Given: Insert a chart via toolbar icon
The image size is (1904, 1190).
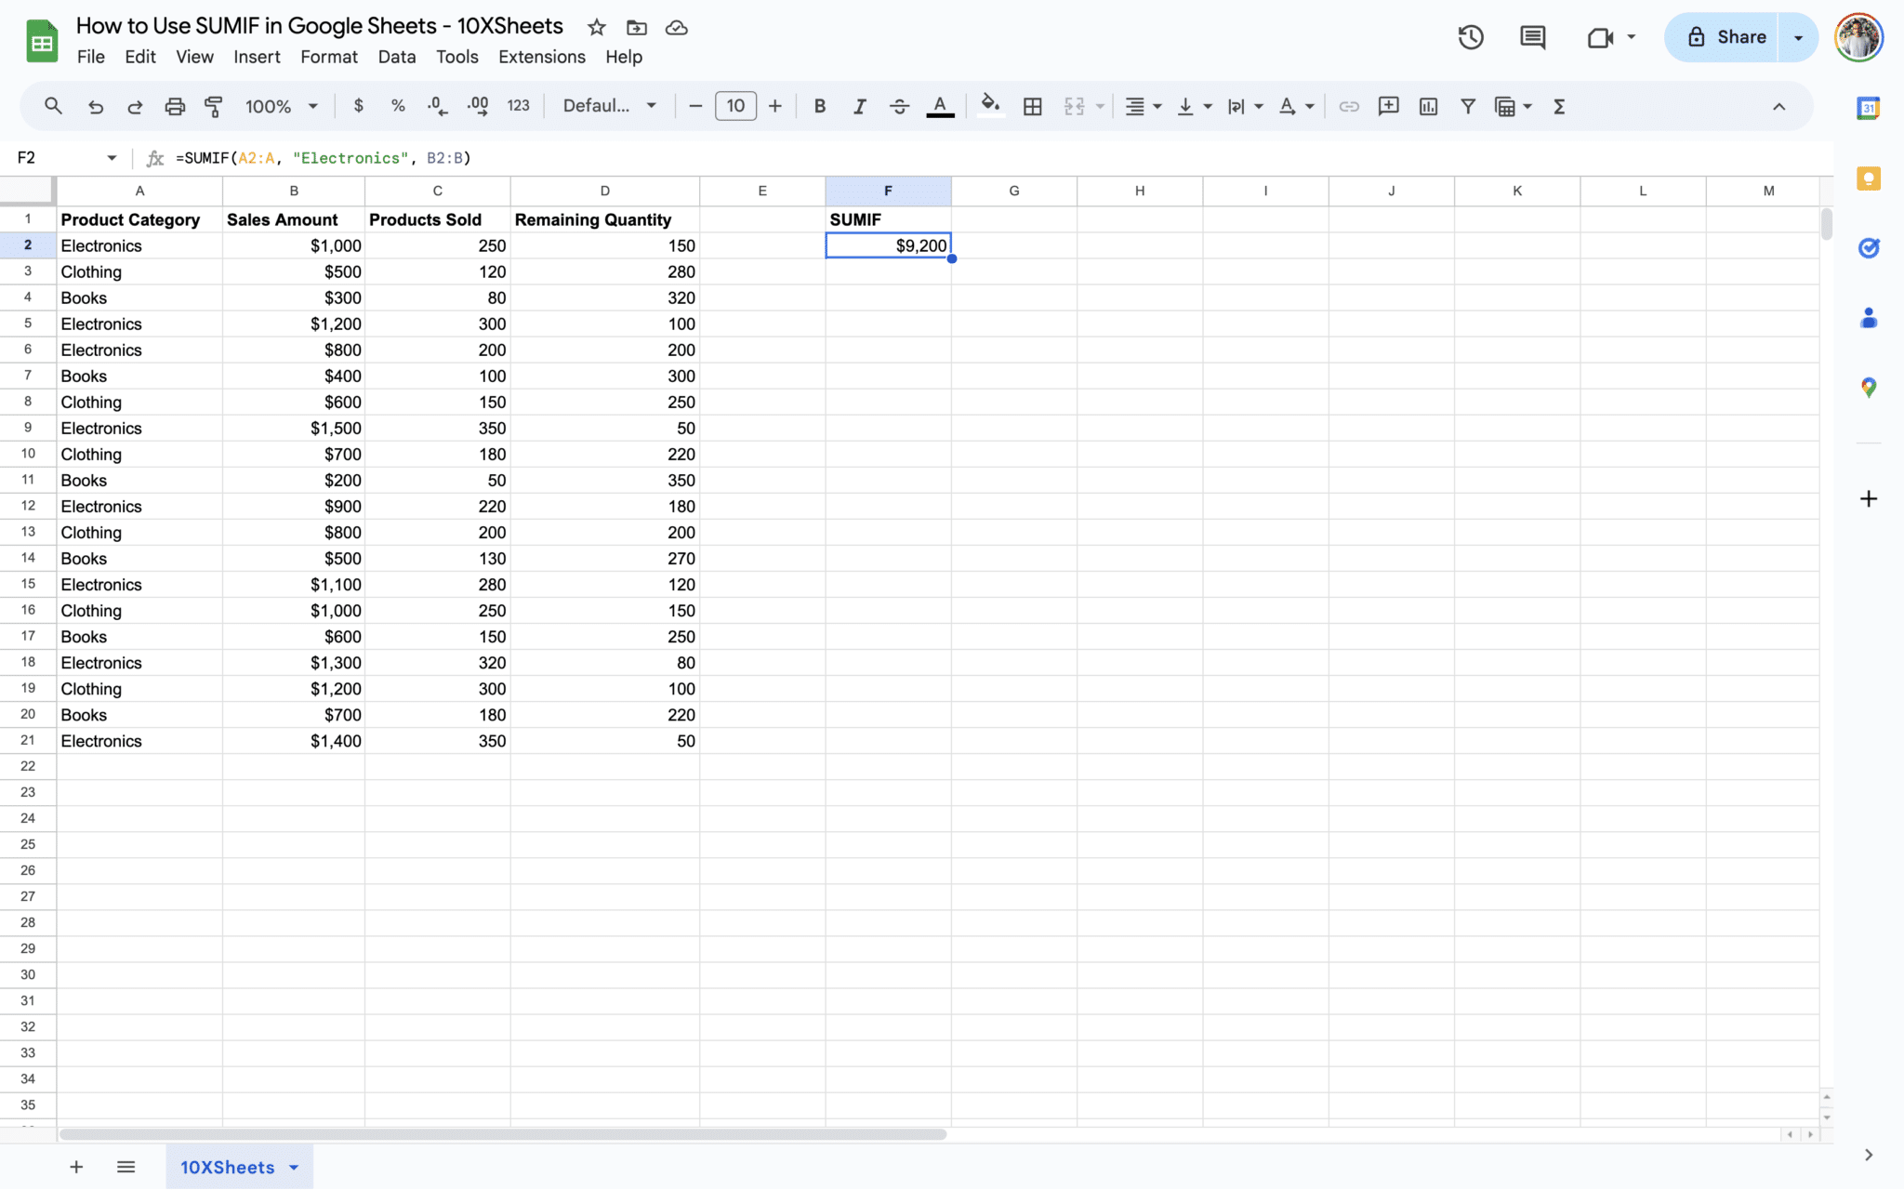Looking at the screenshot, I should click(x=1428, y=106).
